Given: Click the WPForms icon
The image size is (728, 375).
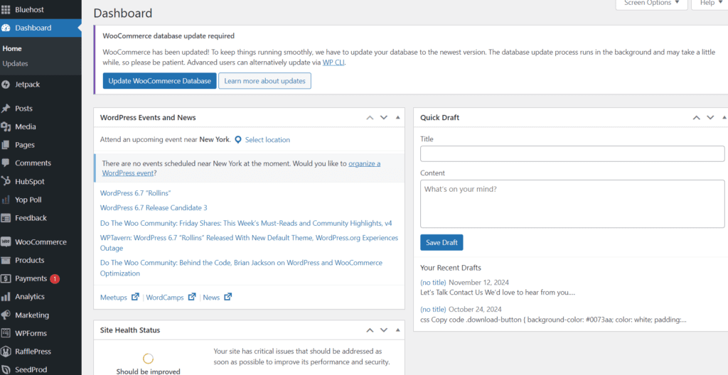Looking at the screenshot, I should click(x=6, y=333).
